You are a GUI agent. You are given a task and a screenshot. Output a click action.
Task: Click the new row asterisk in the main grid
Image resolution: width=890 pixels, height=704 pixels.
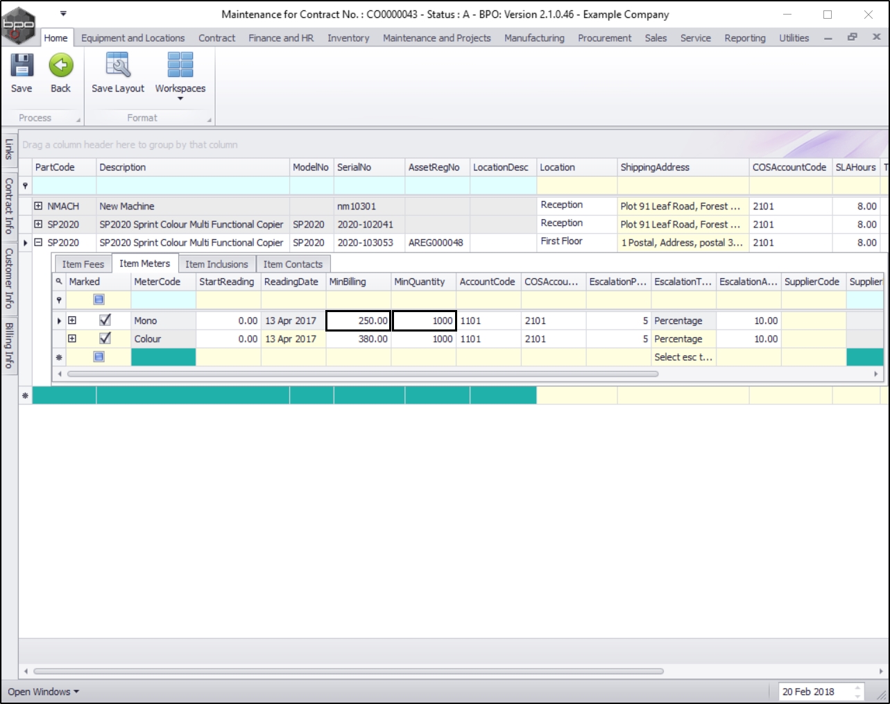click(26, 395)
